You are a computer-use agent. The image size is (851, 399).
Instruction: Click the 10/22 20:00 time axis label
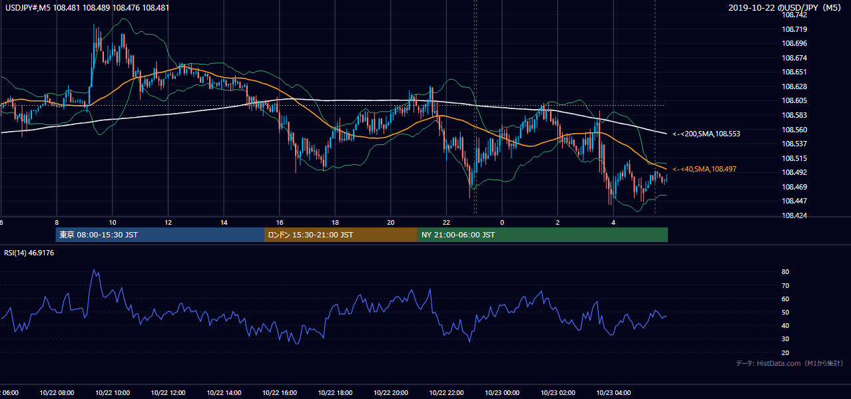[x=390, y=393]
